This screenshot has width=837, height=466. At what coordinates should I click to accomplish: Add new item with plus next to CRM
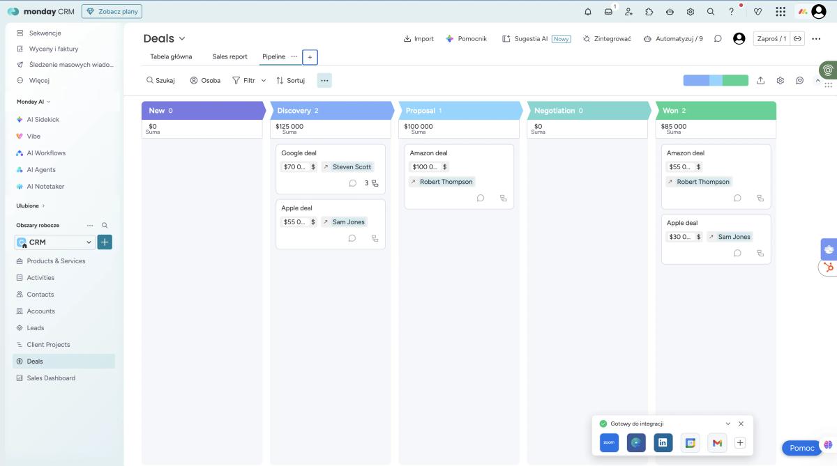(x=105, y=242)
